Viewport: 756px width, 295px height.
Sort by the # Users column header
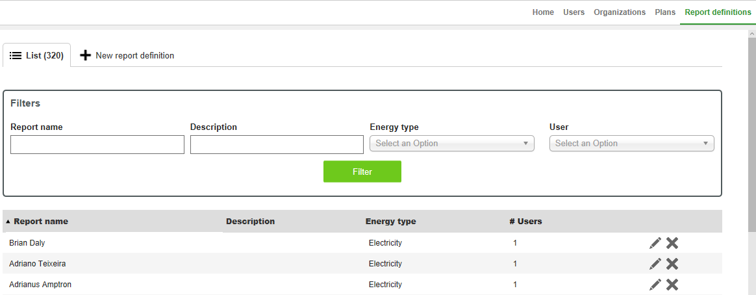click(525, 222)
